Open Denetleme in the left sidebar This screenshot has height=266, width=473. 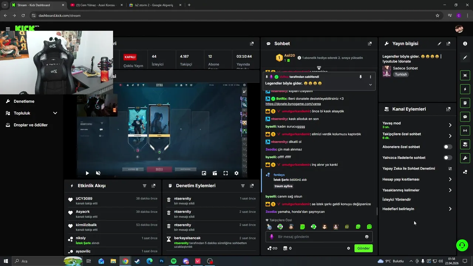[24, 101]
